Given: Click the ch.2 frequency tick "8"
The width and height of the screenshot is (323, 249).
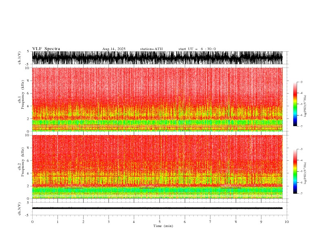Looking at the screenshot, I should 28,148.
